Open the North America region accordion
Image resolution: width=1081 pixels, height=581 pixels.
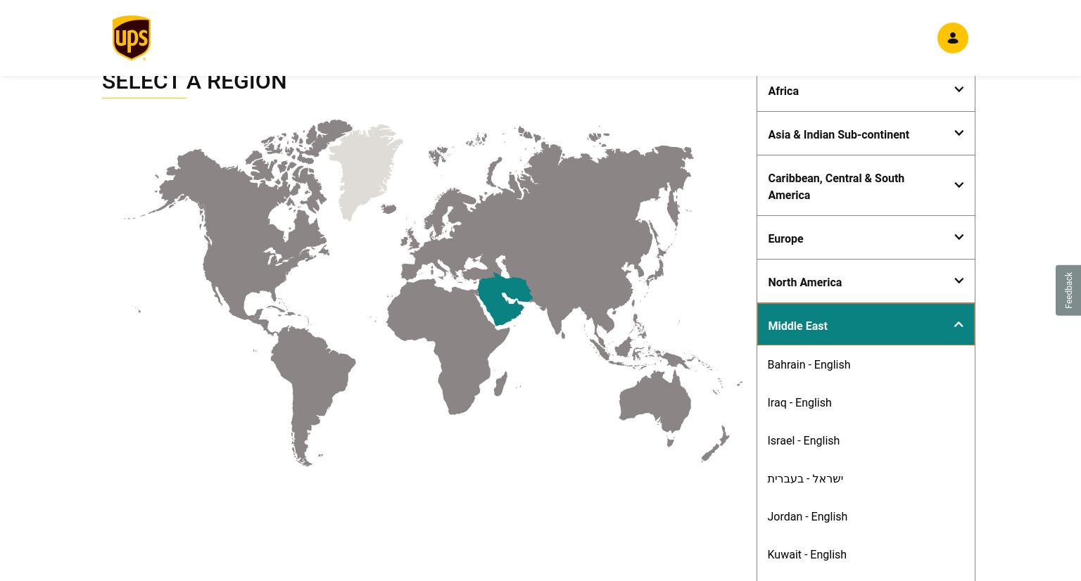[x=866, y=281]
